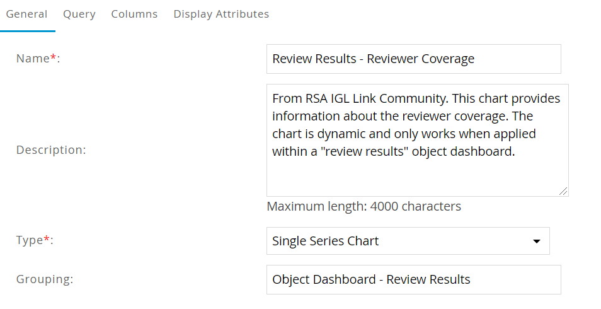Click the Maximum length 4000 characters note
Screen dimensions: 601x309
click(x=363, y=206)
